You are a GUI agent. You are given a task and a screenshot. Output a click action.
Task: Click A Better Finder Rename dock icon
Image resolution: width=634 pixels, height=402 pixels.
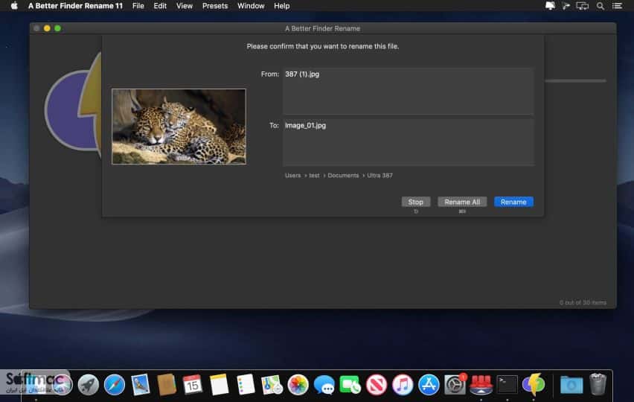[x=534, y=385]
